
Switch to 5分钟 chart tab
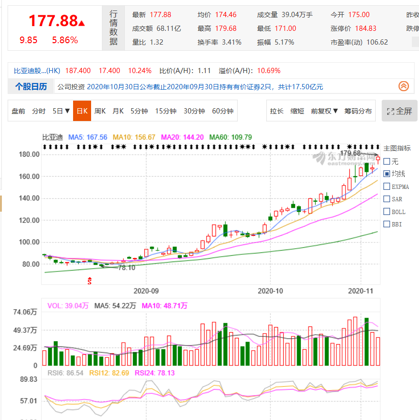pyautogui.click(x=139, y=111)
